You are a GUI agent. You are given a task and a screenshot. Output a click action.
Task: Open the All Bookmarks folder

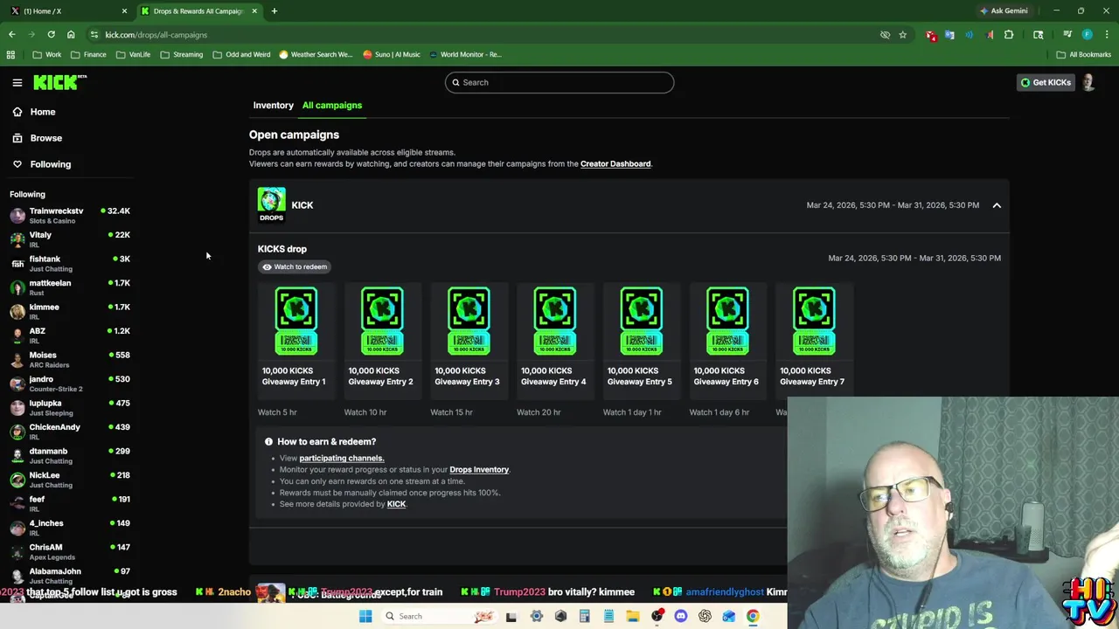1084,54
